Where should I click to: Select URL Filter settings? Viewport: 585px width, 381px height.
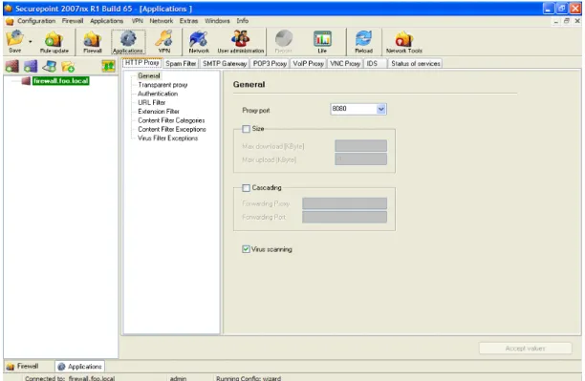click(151, 102)
